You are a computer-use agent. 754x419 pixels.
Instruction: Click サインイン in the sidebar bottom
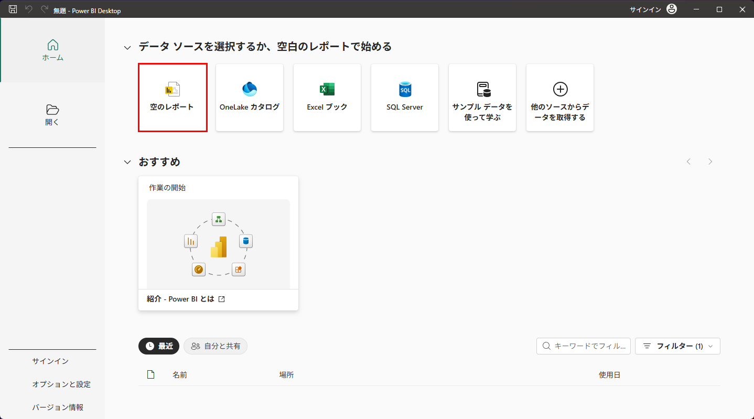pyautogui.click(x=50, y=361)
